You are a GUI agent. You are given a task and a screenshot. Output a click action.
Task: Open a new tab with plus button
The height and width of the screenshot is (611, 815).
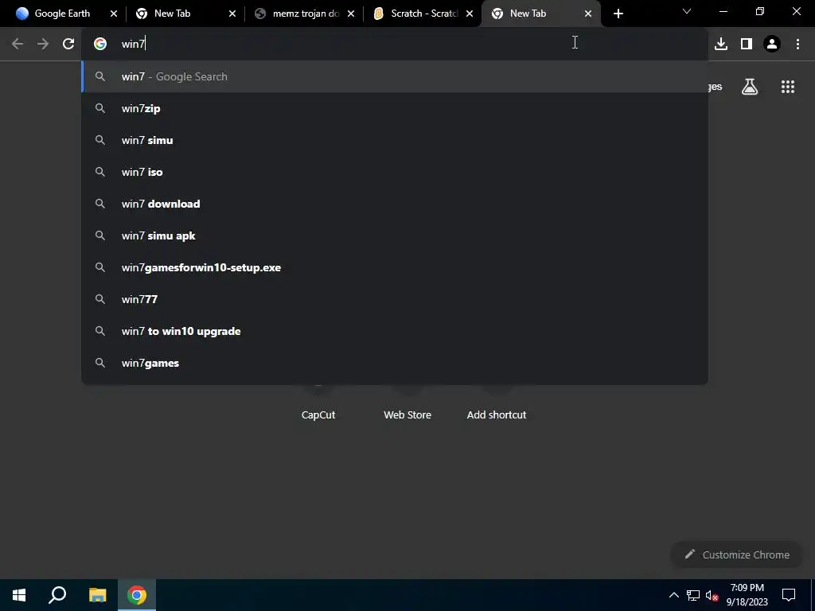[618, 14]
